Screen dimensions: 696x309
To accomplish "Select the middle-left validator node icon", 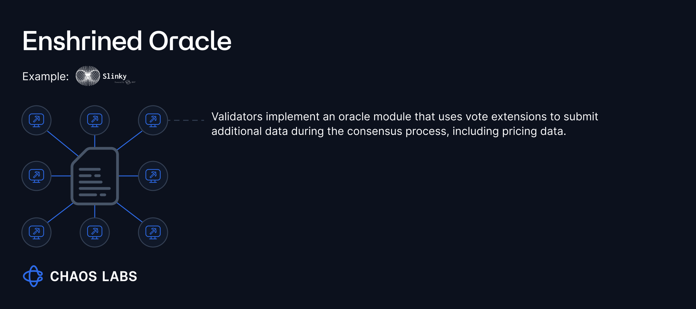I will 36,176.
